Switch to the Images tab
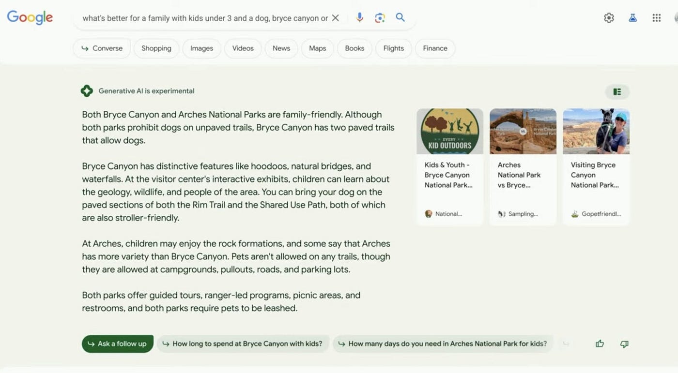This screenshot has height=373, width=678. (201, 48)
